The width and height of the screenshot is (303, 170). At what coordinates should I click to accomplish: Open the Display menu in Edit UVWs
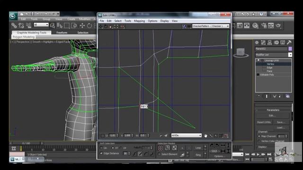click(x=164, y=21)
